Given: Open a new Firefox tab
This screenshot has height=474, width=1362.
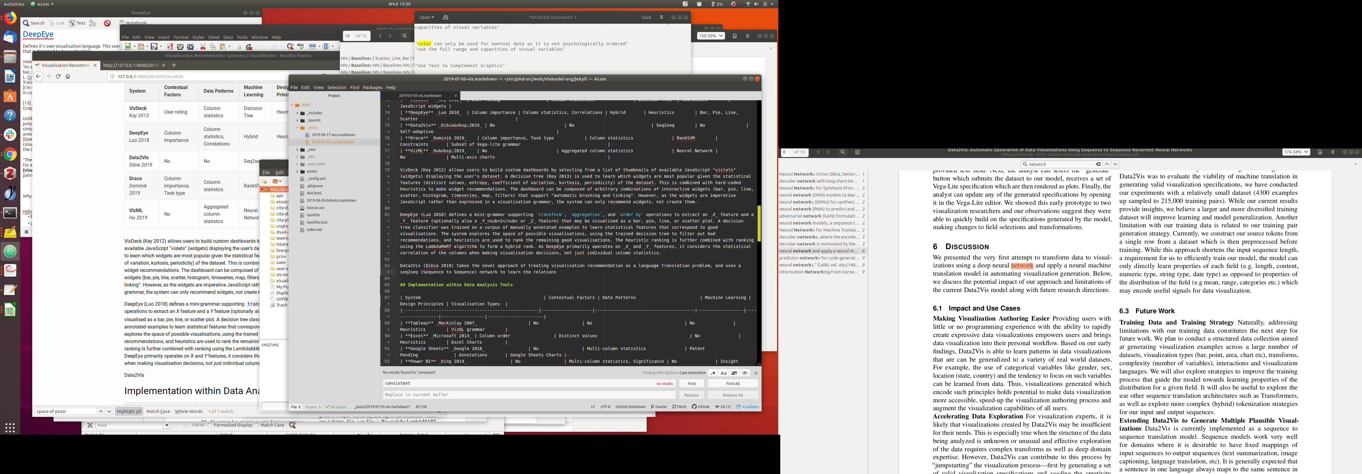Looking at the screenshot, I should [174, 65].
